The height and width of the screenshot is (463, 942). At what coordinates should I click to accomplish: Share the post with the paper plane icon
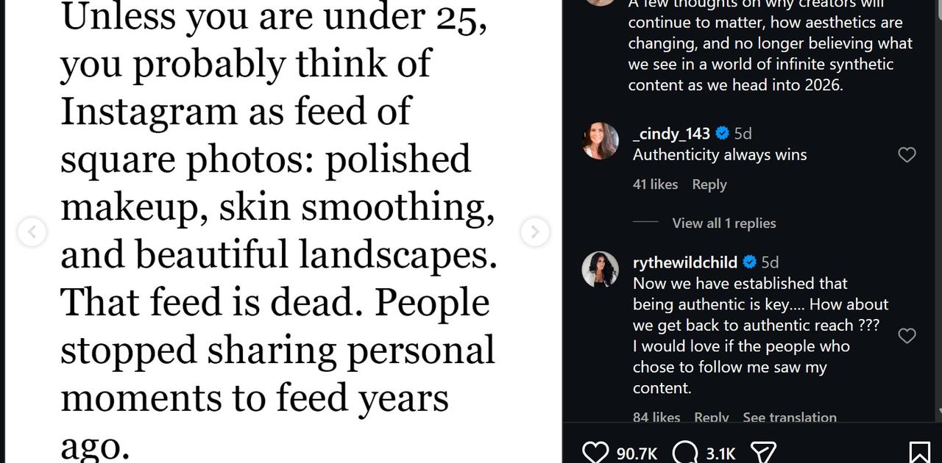point(763,452)
